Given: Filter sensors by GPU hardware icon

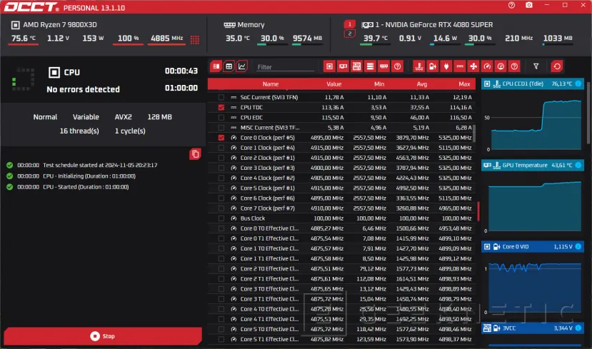Looking at the screenshot, I should [343, 66].
